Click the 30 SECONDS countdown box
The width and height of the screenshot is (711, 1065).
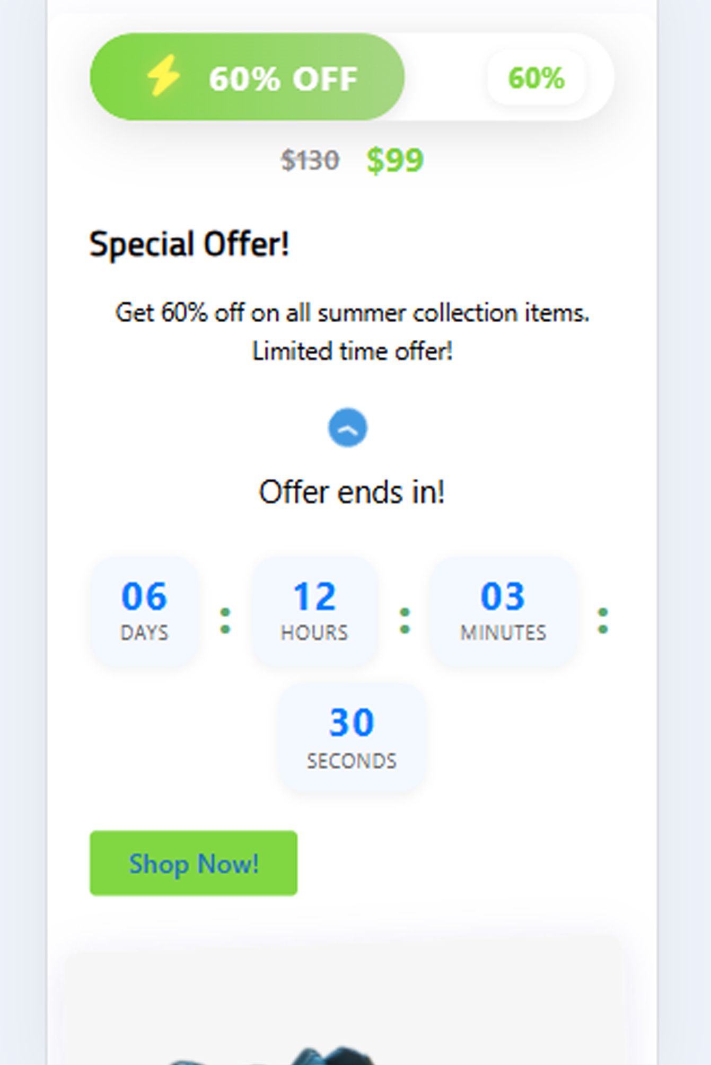[x=352, y=737]
